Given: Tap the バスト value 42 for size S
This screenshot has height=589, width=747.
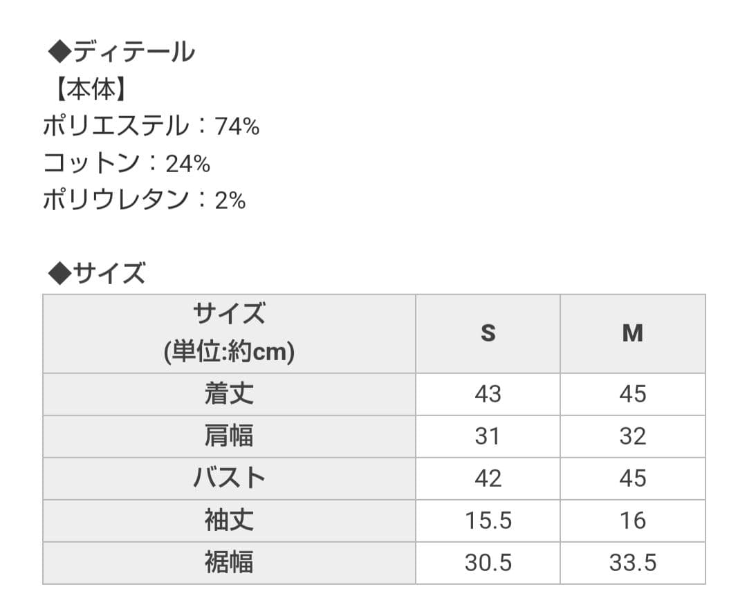Looking at the screenshot, I should click(x=488, y=478).
